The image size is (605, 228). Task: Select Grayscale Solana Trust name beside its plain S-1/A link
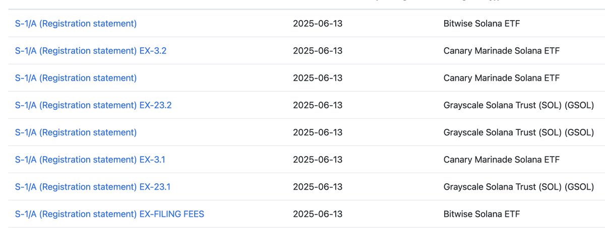[519, 132]
